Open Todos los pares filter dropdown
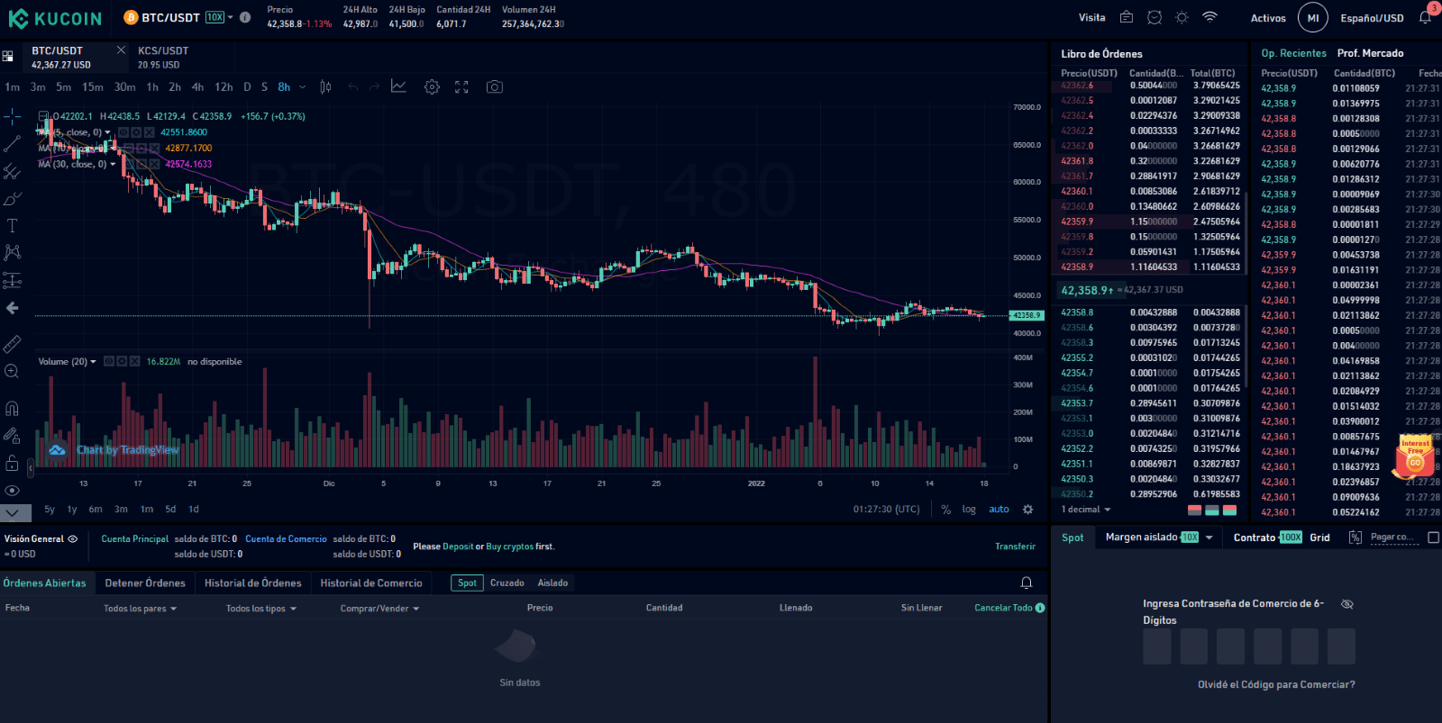The height and width of the screenshot is (723, 1442). point(140,609)
